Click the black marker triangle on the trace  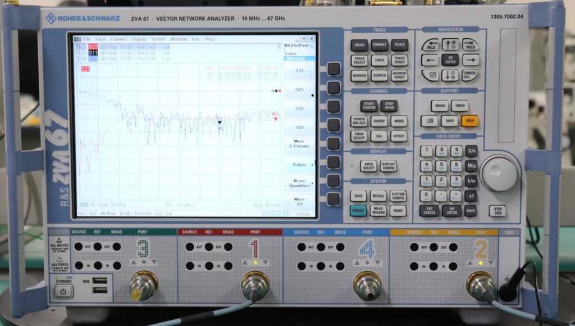220,123
